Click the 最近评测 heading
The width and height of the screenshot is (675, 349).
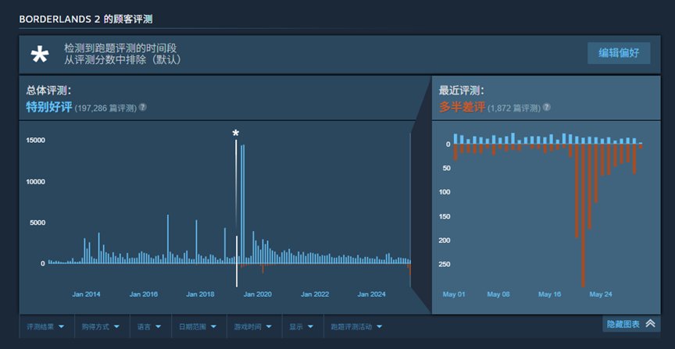click(461, 91)
